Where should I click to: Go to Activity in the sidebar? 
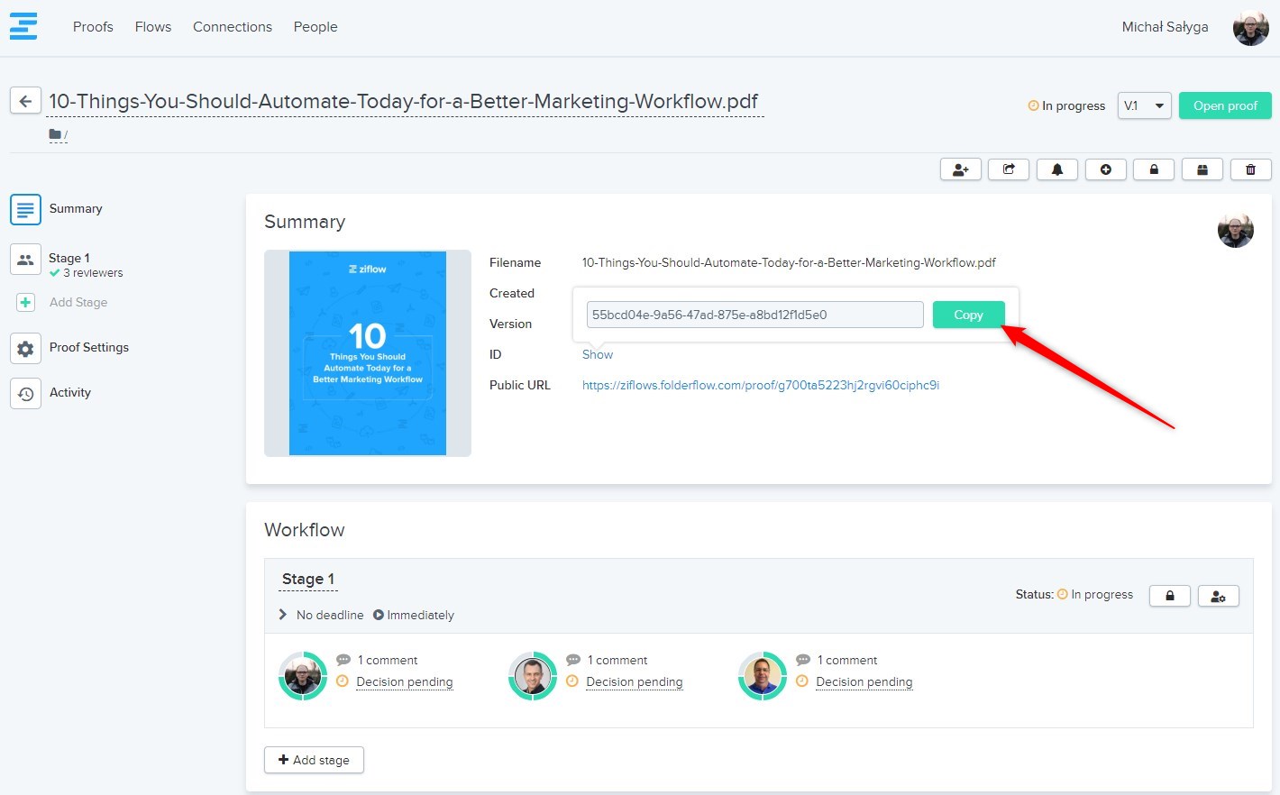pyautogui.click(x=70, y=393)
